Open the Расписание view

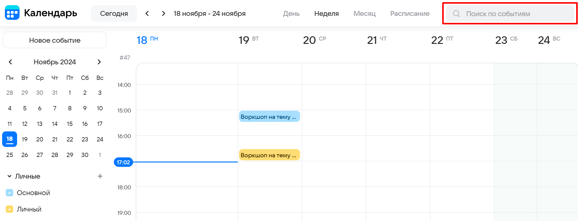click(x=410, y=14)
